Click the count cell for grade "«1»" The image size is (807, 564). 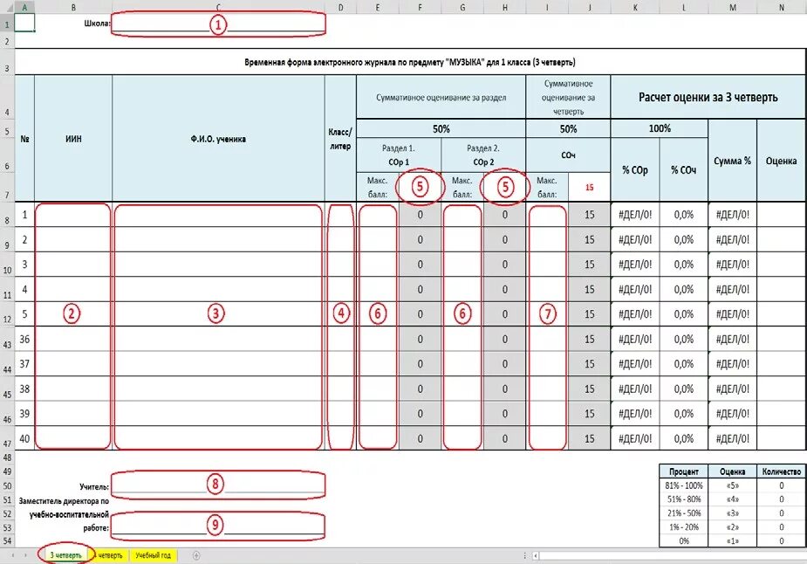tap(782, 540)
